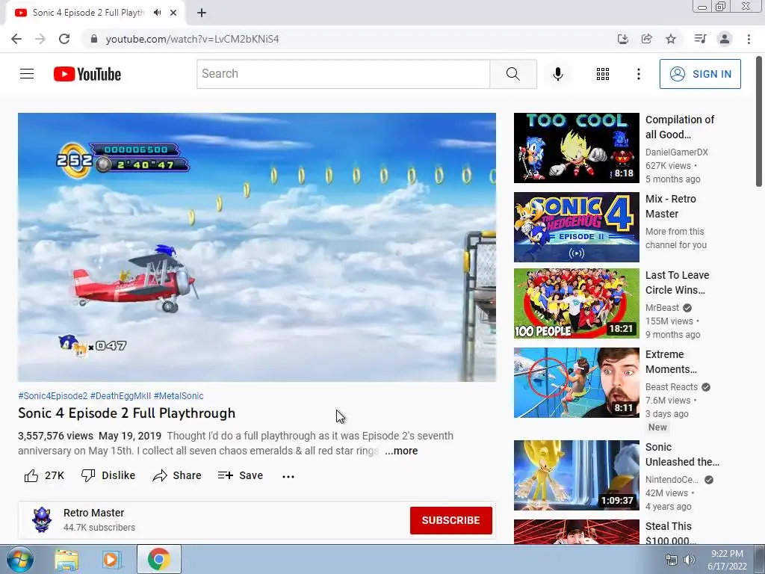
Task: Expand description with ...more
Action: [x=401, y=451]
